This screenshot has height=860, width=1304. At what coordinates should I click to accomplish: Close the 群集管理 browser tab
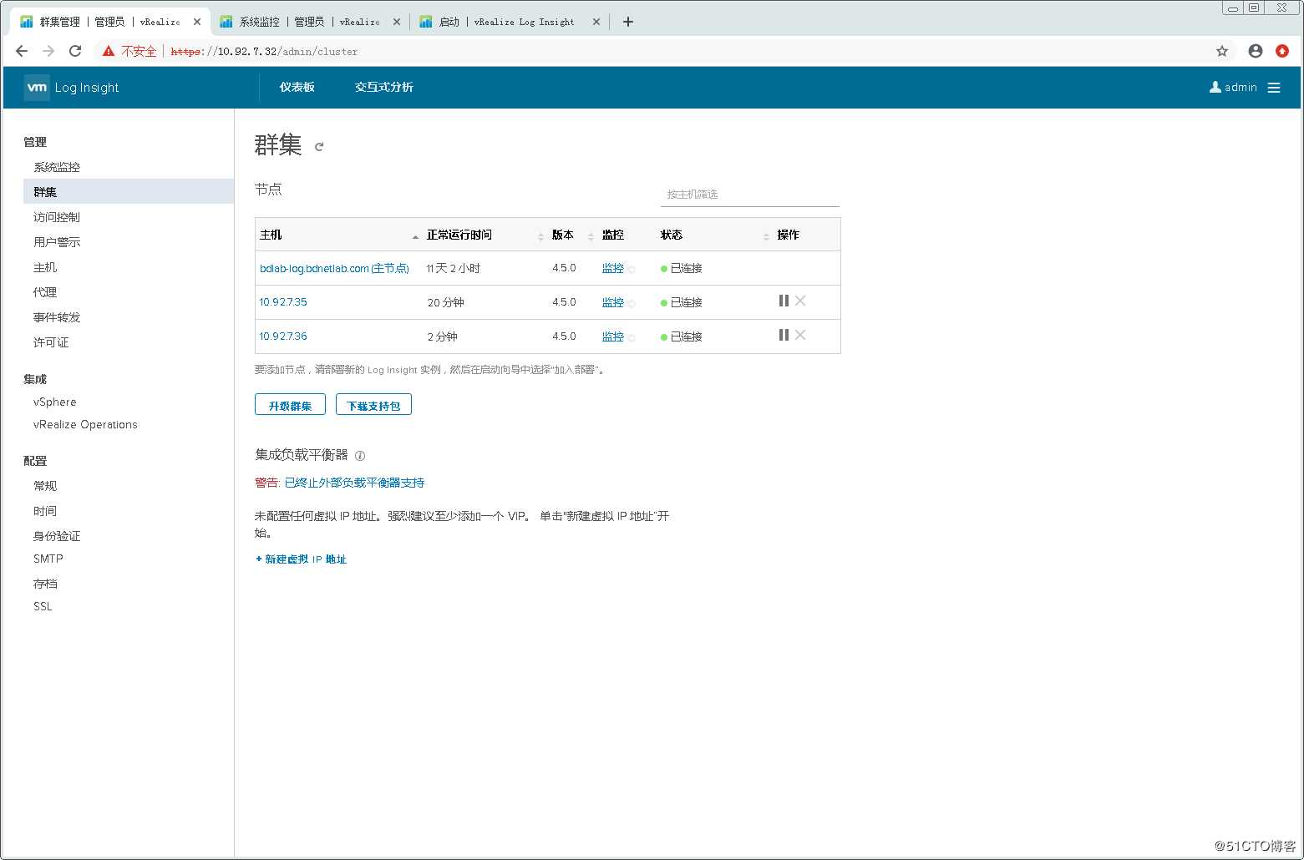pos(197,22)
